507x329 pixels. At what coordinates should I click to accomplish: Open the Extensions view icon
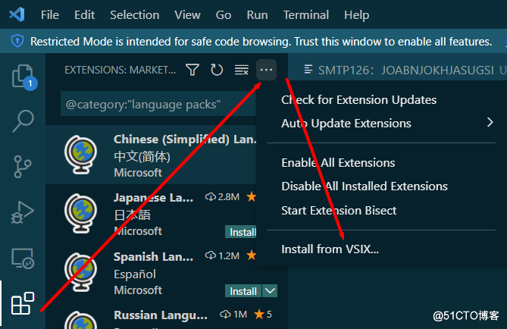(23, 303)
